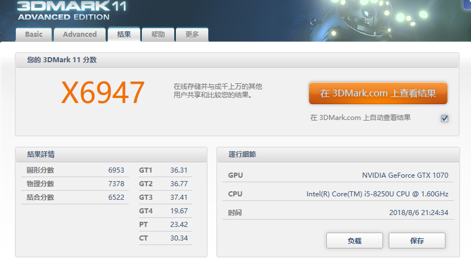Click the 时间 row label
The image size is (471, 266).
point(235,213)
